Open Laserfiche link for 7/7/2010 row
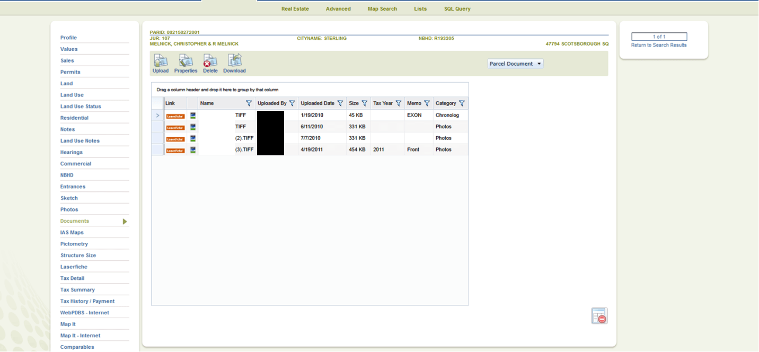 175,139
